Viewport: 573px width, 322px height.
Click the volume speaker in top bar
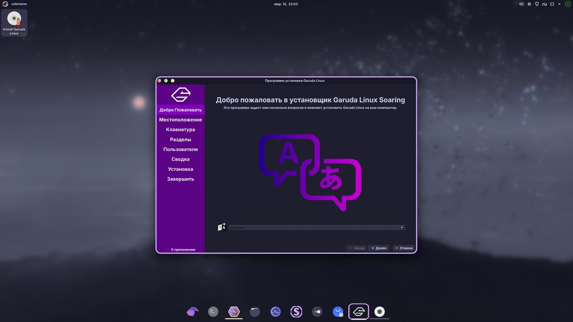[x=521, y=4]
